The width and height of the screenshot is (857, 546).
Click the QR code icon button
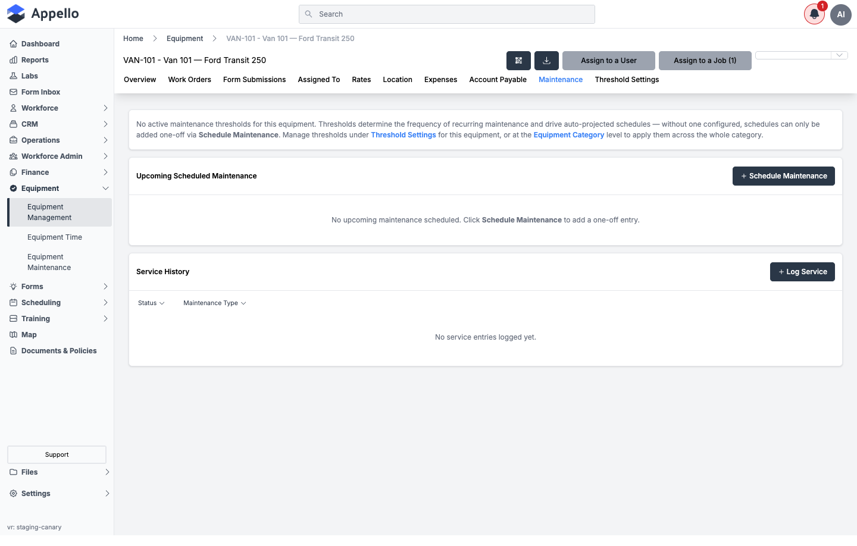click(518, 61)
